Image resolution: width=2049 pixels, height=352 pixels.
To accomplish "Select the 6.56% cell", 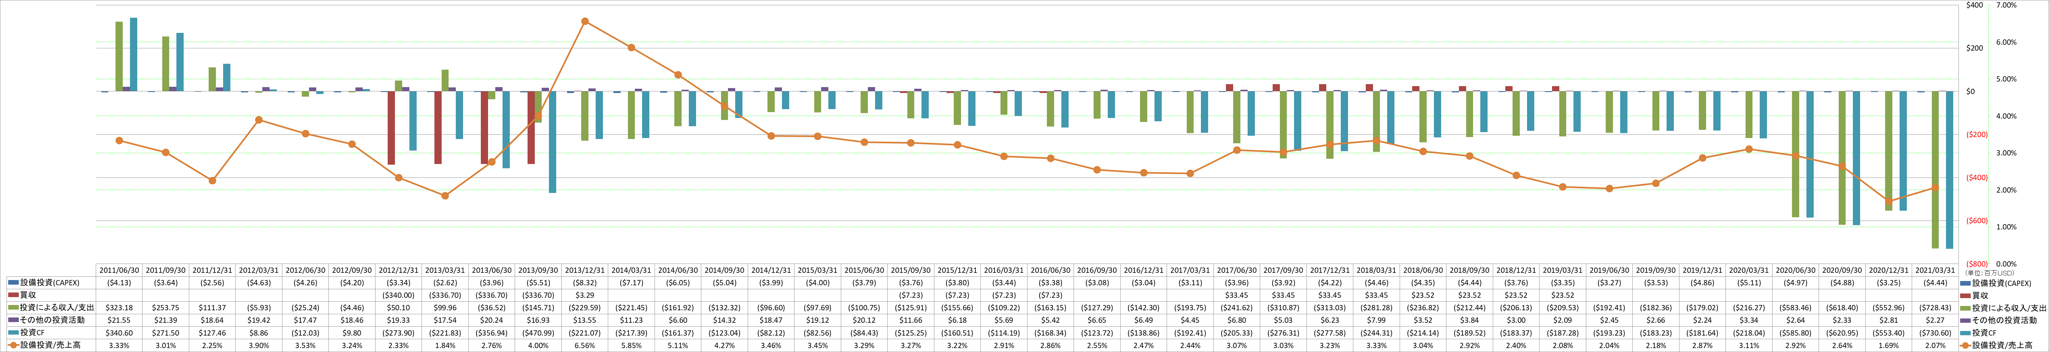I will [584, 346].
